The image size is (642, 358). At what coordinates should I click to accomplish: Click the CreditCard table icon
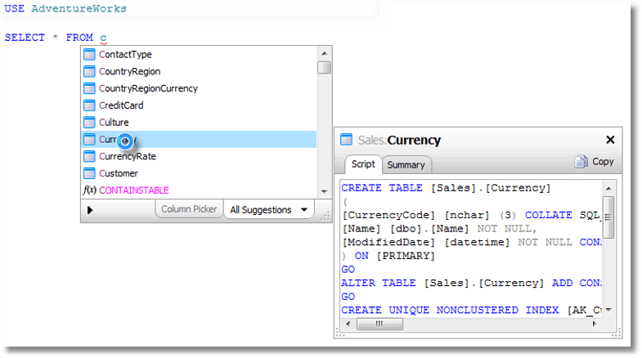(x=90, y=105)
